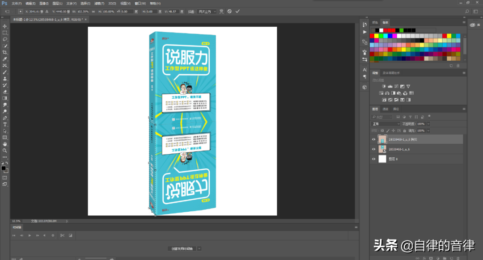
Task: Toggle the maintain aspect ratio link icon
Action: coord(93,11)
